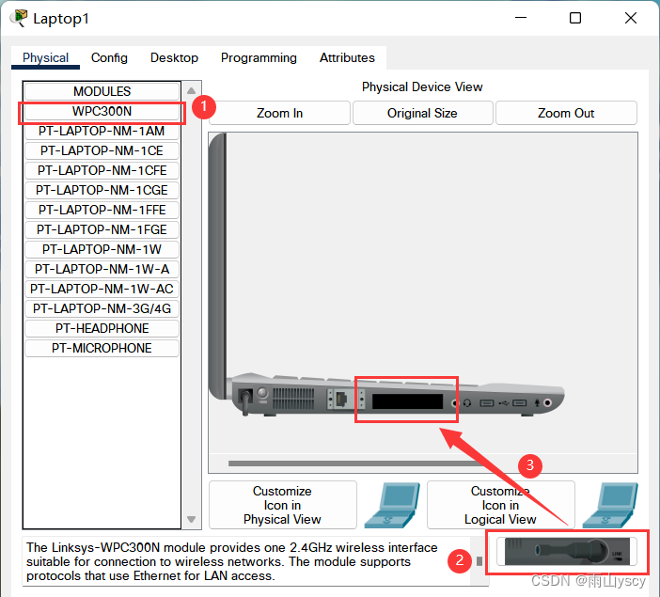This screenshot has height=597, width=660.
Task: Click the laptop power button
Action: pyautogui.click(x=262, y=393)
